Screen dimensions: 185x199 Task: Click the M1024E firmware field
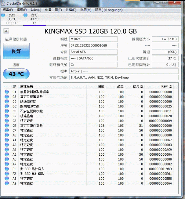pos(93,39)
